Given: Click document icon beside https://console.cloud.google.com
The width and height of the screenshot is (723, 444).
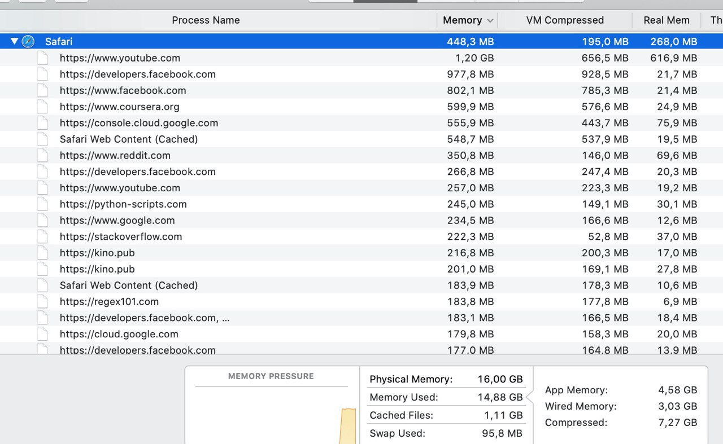Looking at the screenshot, I should [43, 122].
